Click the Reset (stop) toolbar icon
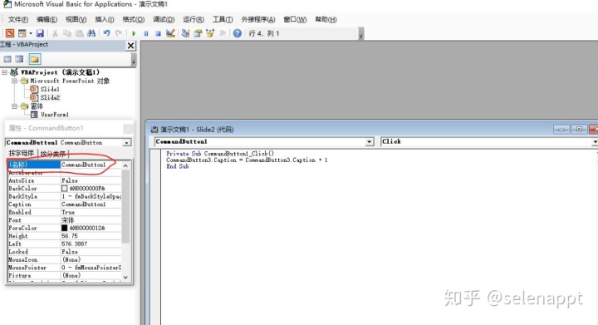 coord(158,33)
